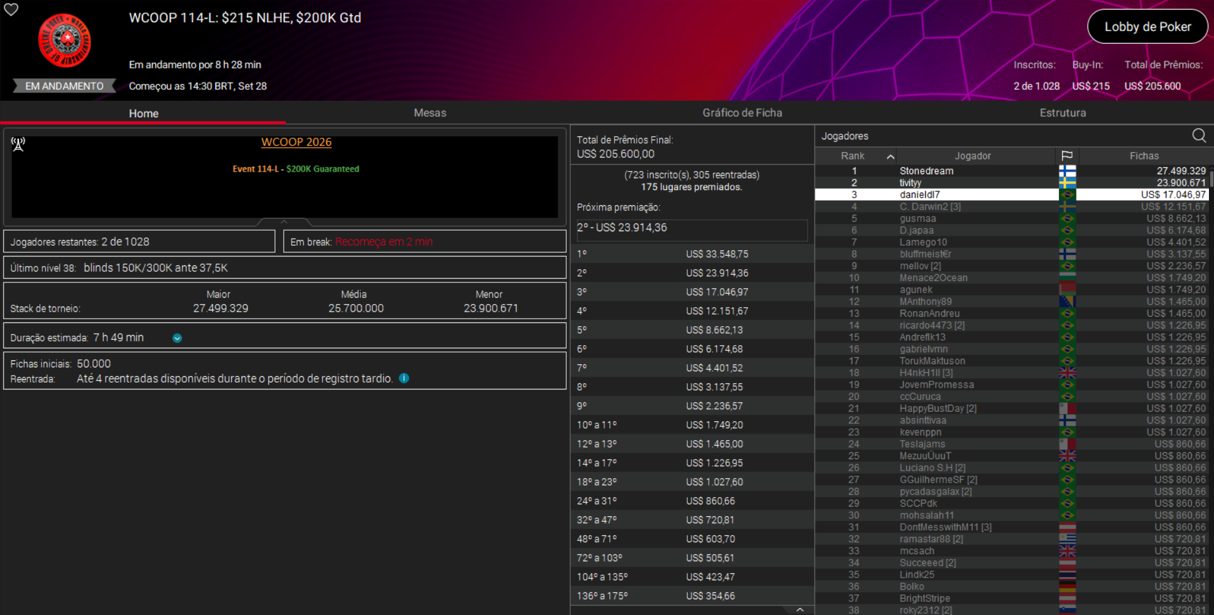Click the Rank column header label
The height and width of the screenshot is (615, 1214).
tap(852, 156)
